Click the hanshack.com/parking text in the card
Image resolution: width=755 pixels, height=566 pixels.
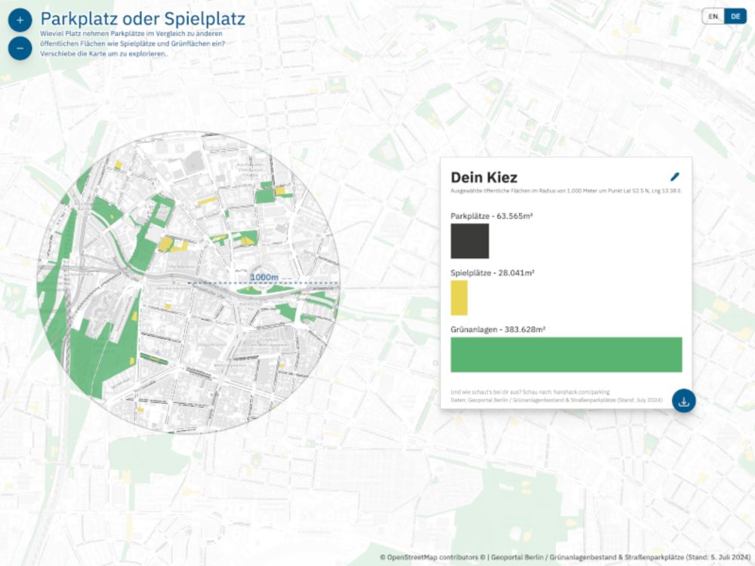pyautogui.click(x=581, y=392)
